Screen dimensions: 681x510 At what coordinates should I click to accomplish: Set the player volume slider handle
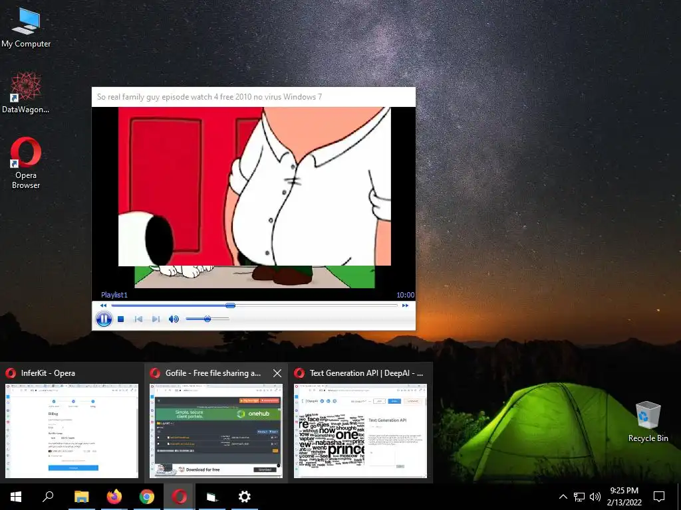click(x=207, y=319)
